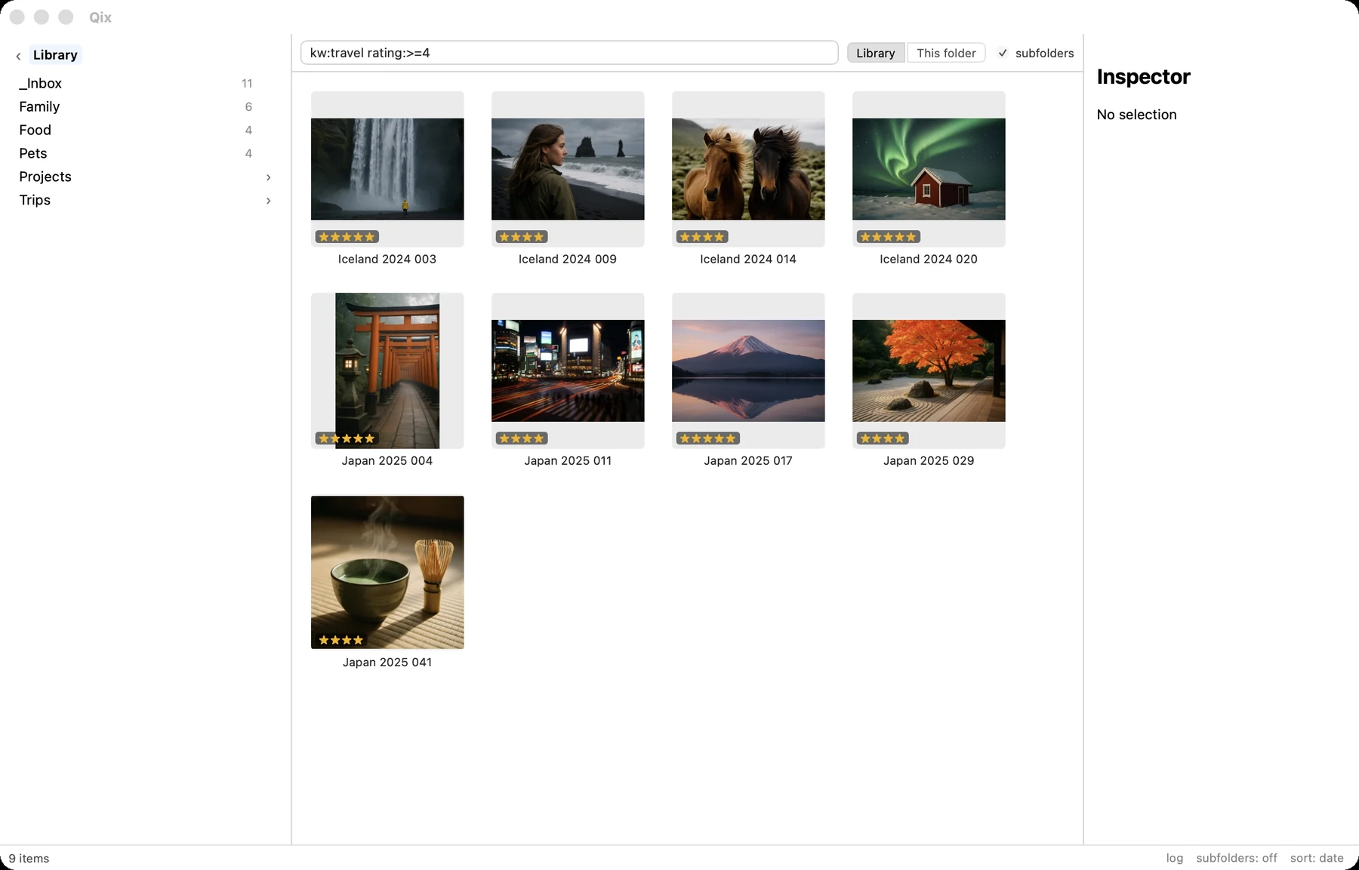The image size is (1359, 870).
Task: Select the Iceland 2024 014 horses thumbnail
Action: (748, 169)
